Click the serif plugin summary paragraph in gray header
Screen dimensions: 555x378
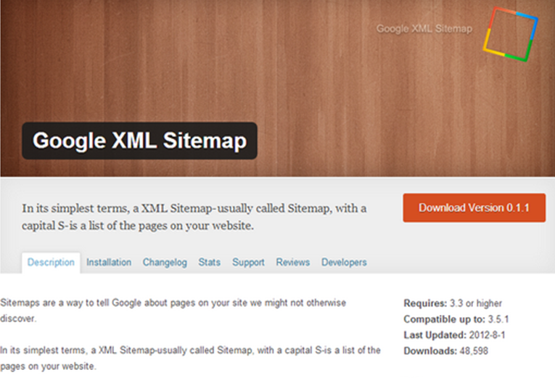tap(194, 217)
